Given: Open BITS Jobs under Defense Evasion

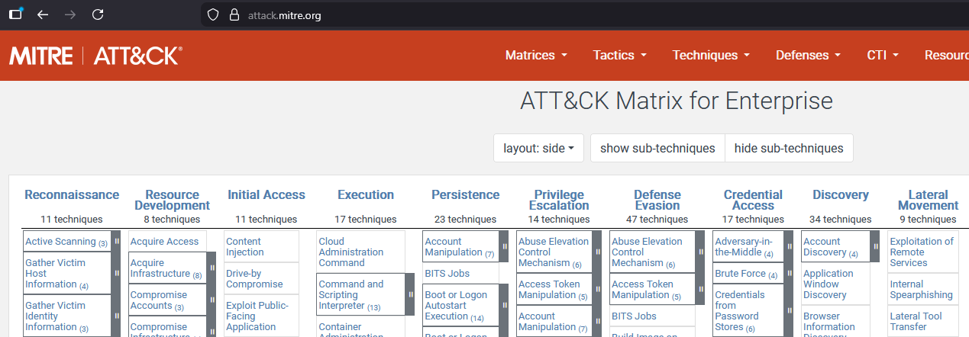Looking at the screenshot, I should coord(634,316).
